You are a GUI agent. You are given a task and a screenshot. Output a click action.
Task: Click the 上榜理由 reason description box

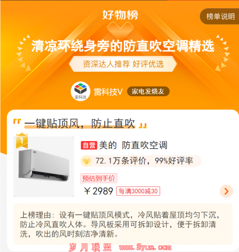[123, 224]
